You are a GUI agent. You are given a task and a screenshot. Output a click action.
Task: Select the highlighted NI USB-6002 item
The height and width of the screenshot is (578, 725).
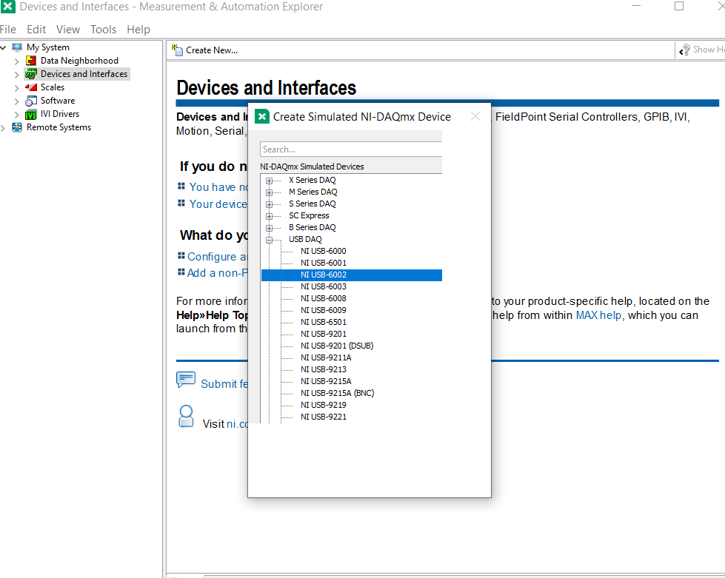coord(352,275)
